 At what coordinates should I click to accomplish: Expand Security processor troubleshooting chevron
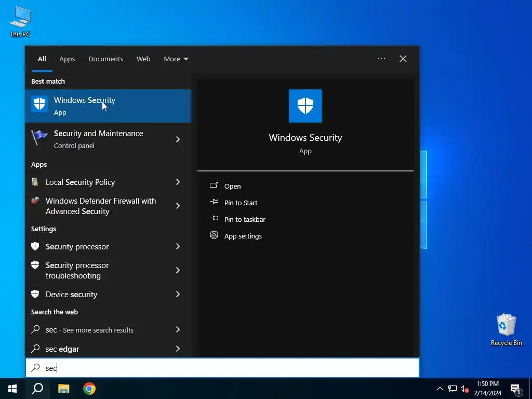(178, 270)
